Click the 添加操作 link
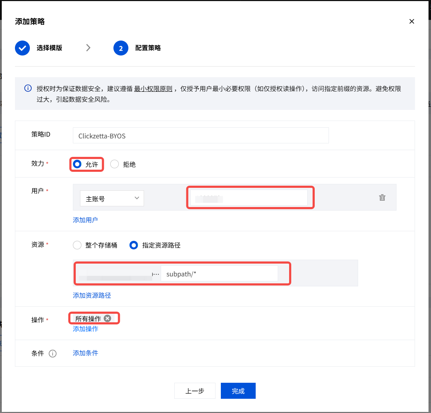The image size is (431, 413). click(x=85, y=329)
